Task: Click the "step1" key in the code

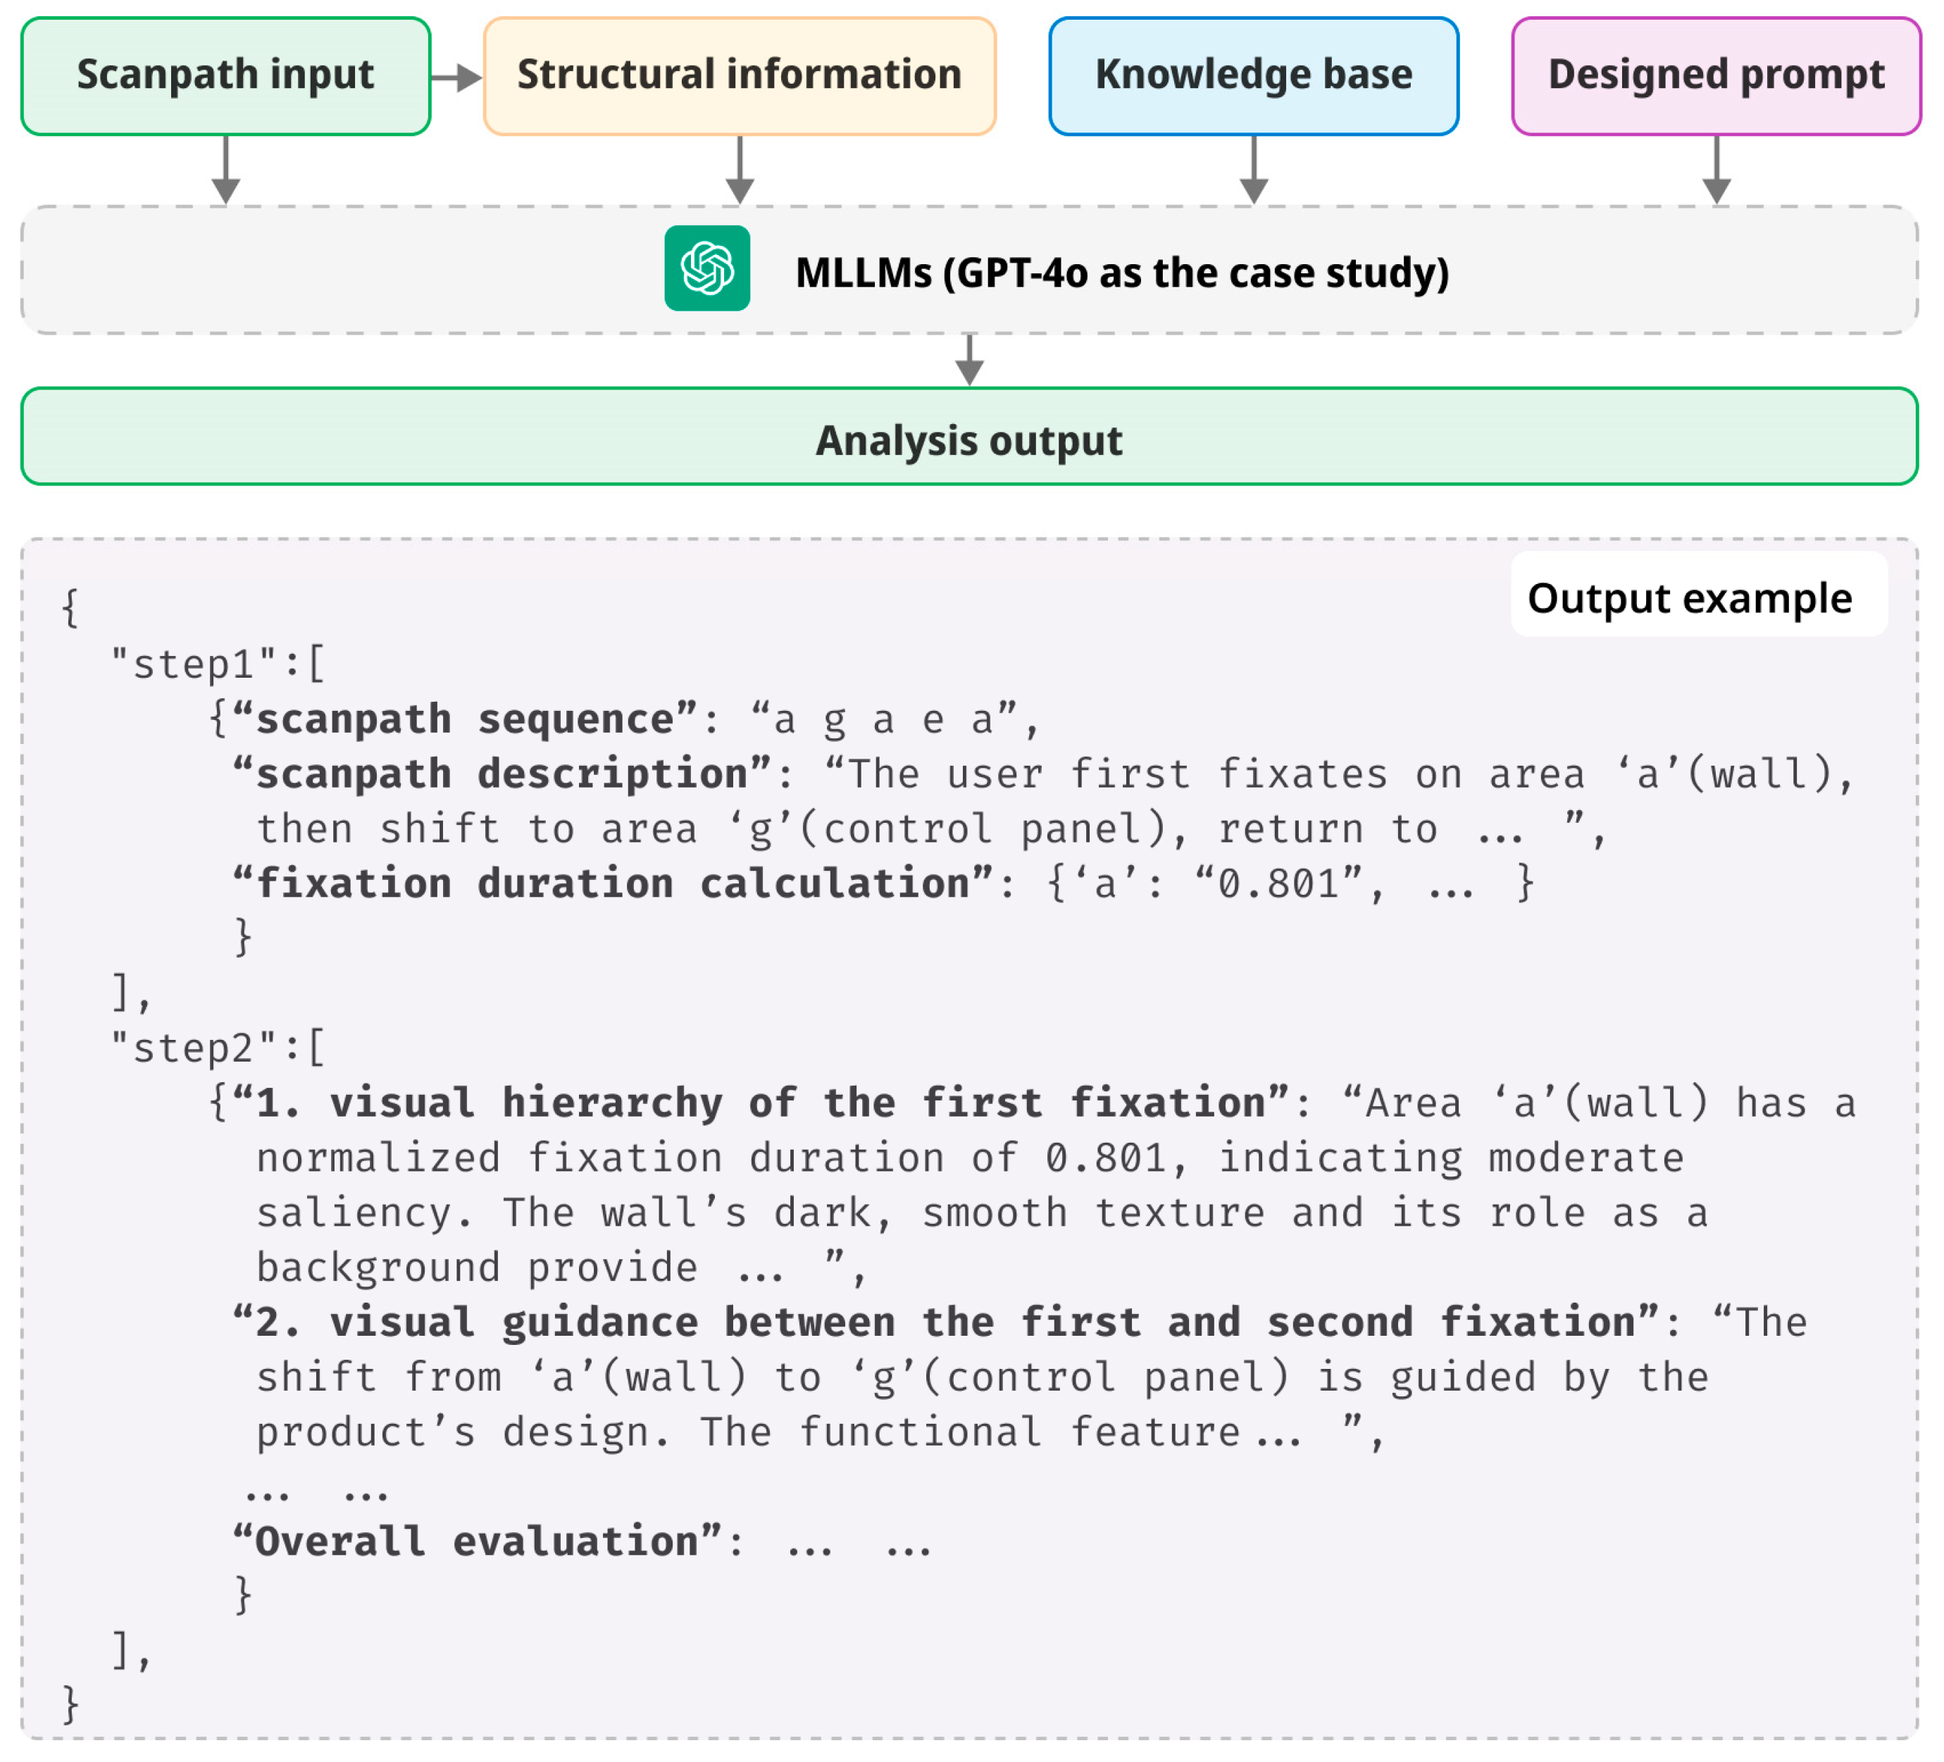Action: point(192,664)
